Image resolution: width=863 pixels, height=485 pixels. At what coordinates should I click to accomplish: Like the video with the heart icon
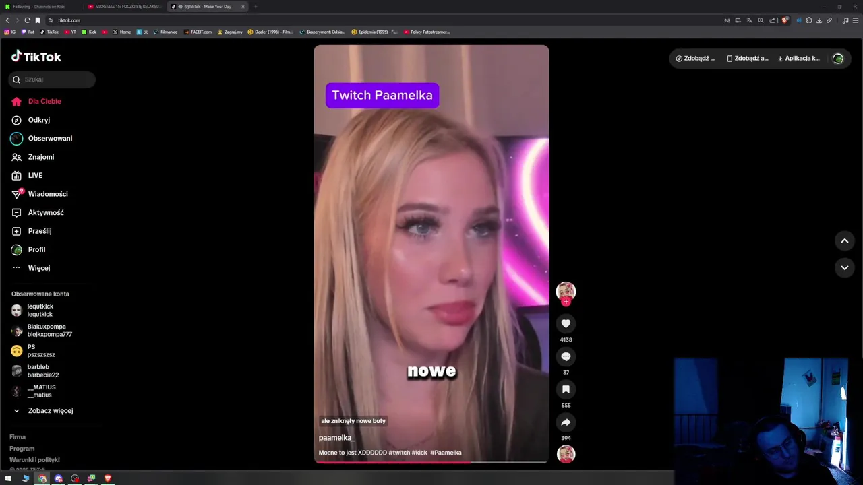pyautogui.click(x=566, y=324)
